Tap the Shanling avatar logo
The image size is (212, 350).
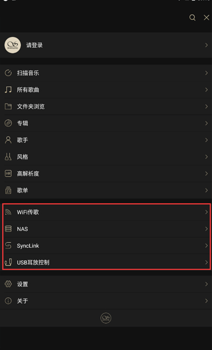(12, 45)
